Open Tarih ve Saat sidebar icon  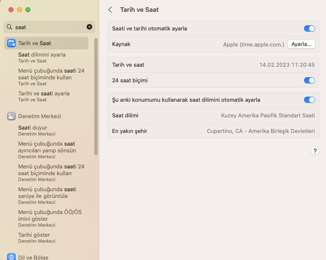11,43
